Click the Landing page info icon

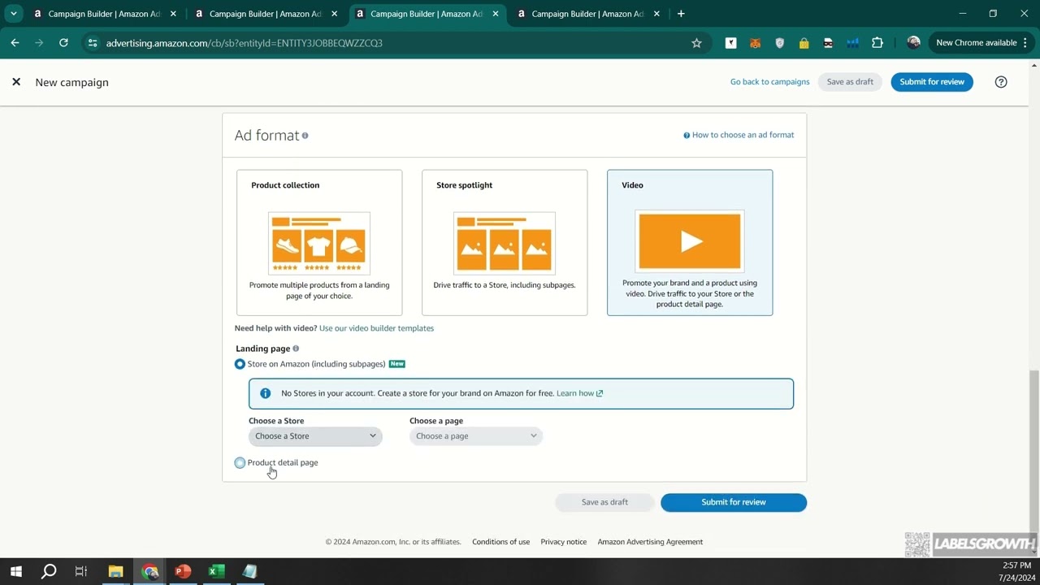[x=296, y=349]
